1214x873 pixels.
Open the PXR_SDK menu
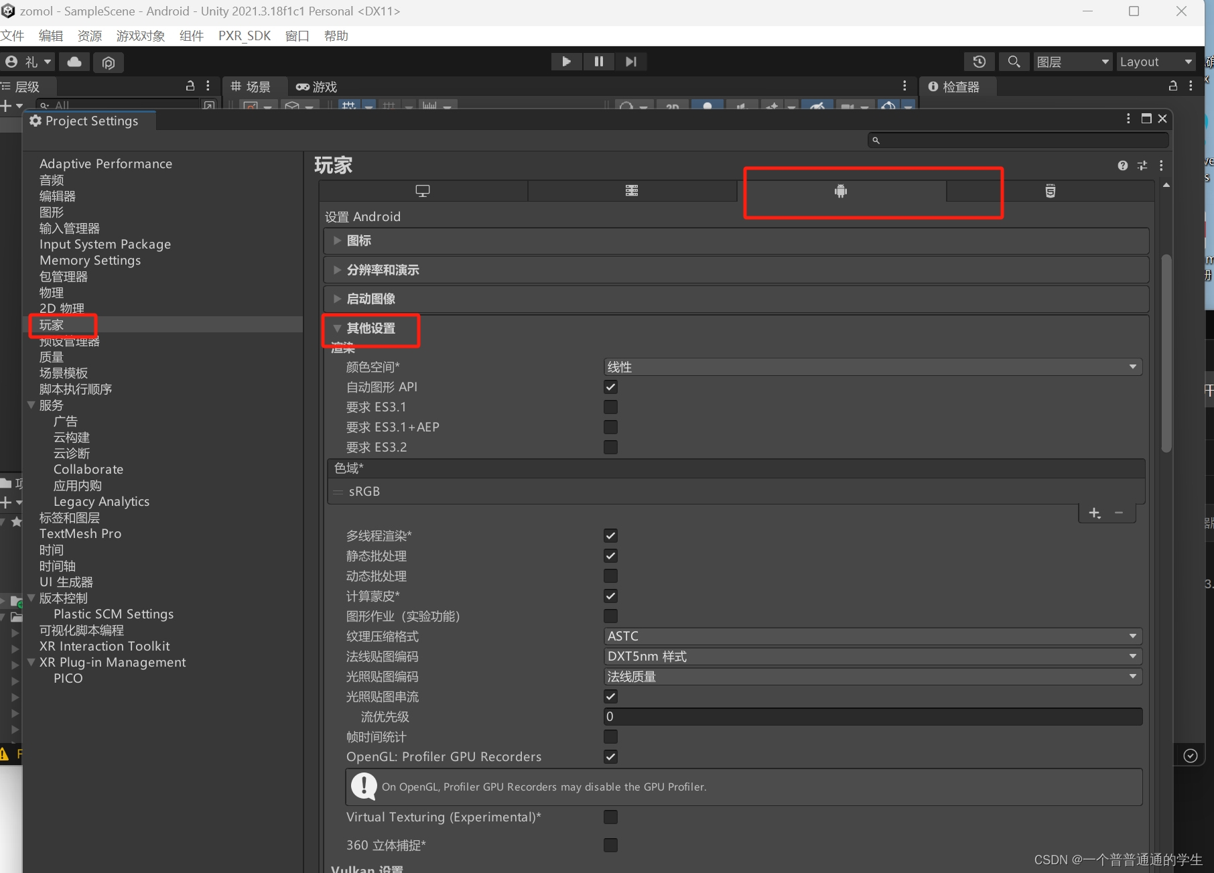tap(245, 36)
